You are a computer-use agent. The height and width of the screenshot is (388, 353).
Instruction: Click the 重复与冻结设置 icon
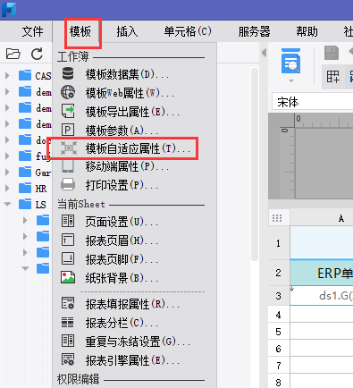click(68, 341)
